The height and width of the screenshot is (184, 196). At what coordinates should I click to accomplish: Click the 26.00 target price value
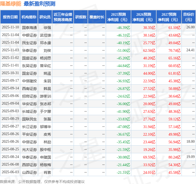190,27
